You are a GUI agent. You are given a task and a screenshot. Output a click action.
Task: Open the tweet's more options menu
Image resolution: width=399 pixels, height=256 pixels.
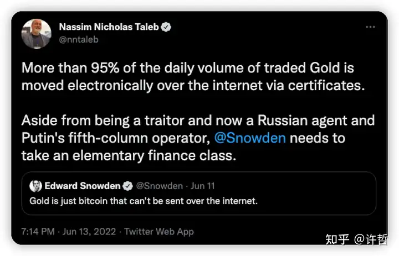click(371, 27)
